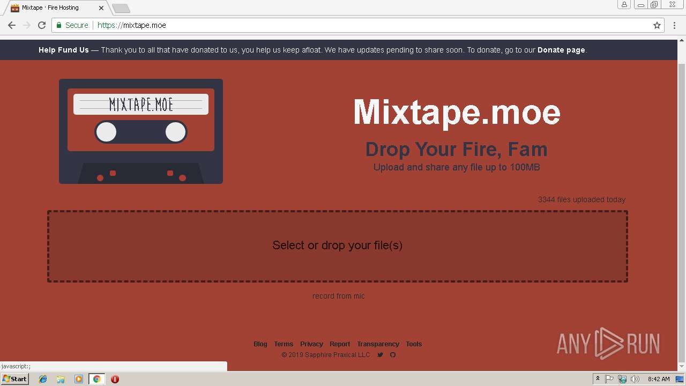Screen dimensions: 686x386
Task: Open a new tab button
Action: 121,8
